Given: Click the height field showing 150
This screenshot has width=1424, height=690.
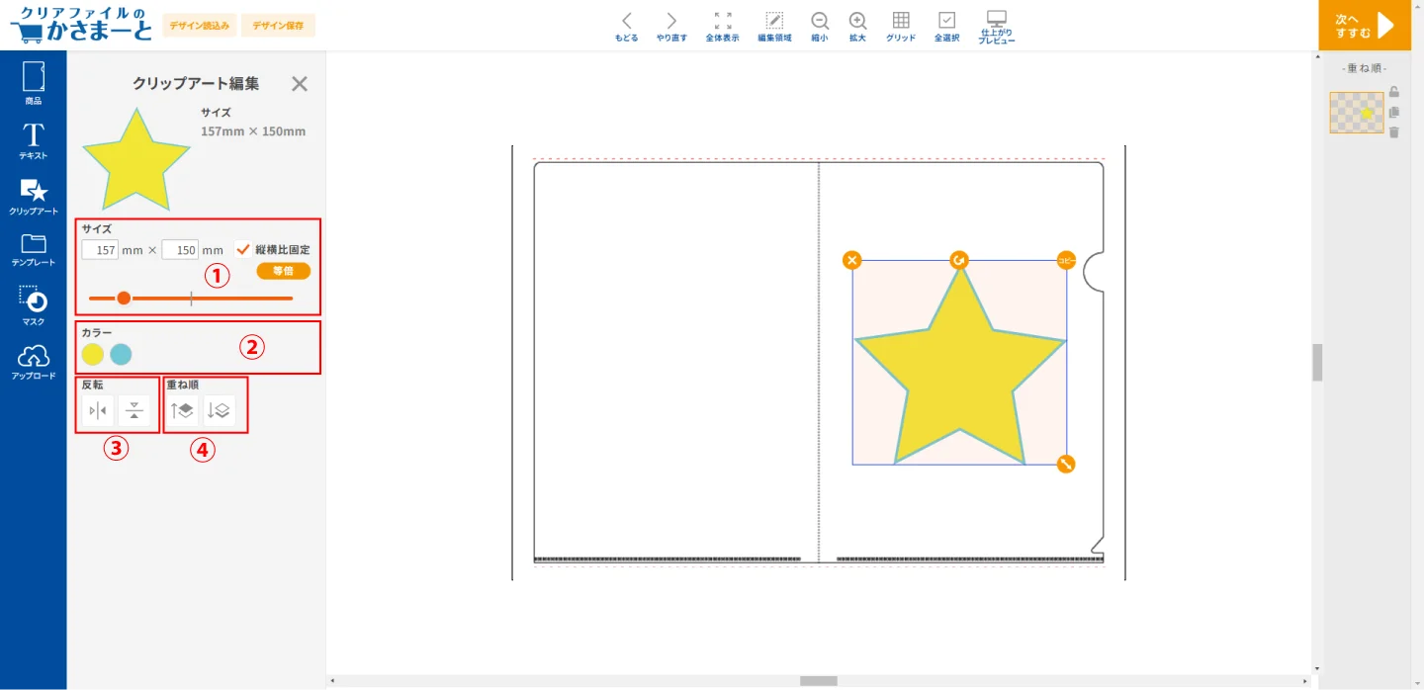Looking at the screenshot, I should [180, 250].
